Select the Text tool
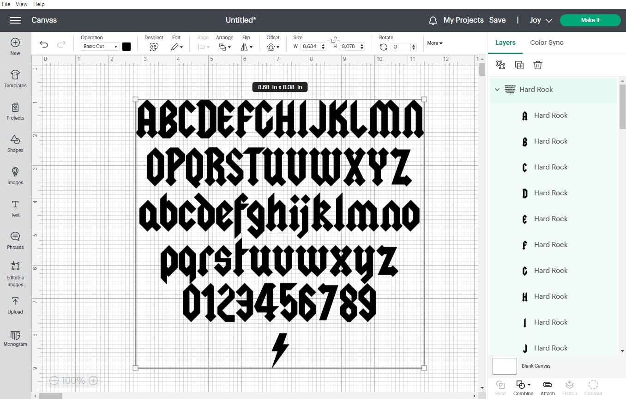Image resolution: width=626 pixels, height=399 pixels. tap(15, 209)
